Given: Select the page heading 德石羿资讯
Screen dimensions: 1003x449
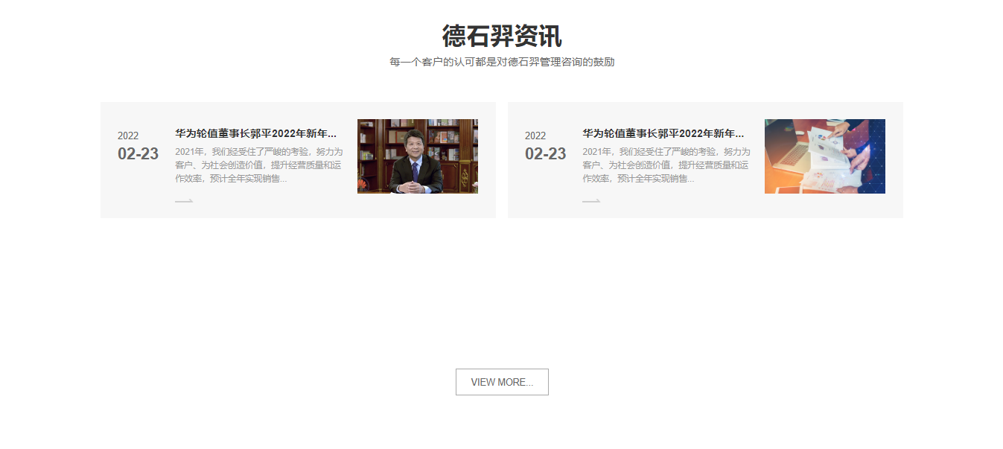Looking at the screenshot, I should coord(501,35).
